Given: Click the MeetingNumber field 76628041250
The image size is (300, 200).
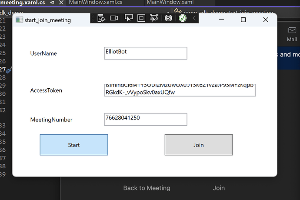Looking at the screenshot, I should tap(146, 120).
